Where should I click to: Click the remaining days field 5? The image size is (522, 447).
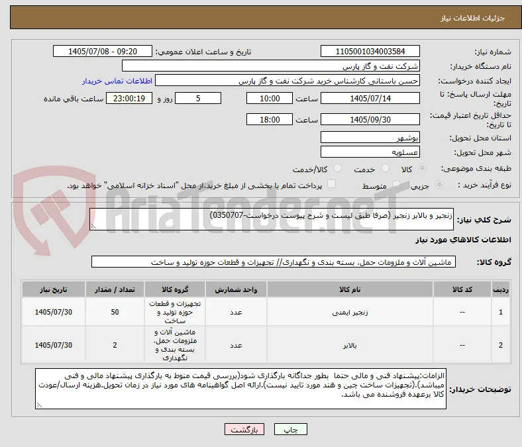(x=198, y=98)
